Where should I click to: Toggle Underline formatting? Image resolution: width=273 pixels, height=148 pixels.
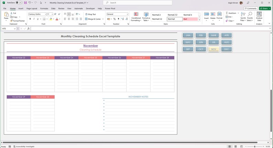coord(37,19)
